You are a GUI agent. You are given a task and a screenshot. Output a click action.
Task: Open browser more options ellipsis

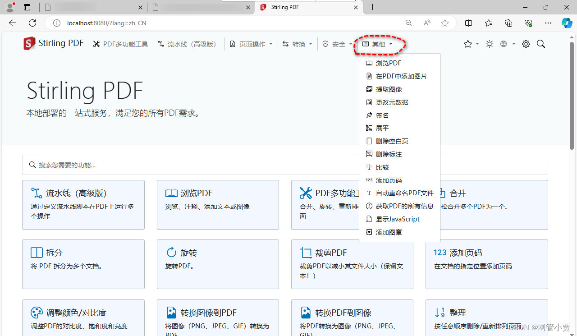point(548,23)
